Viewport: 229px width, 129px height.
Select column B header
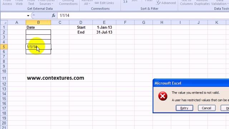(38, 23)
